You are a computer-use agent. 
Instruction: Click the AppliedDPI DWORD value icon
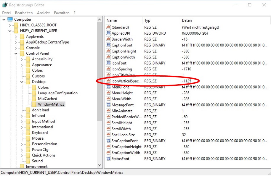click(108, 33)
